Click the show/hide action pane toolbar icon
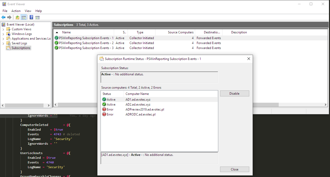 [37, 17]
